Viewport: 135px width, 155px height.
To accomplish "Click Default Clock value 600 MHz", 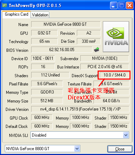I will [42, 126].
